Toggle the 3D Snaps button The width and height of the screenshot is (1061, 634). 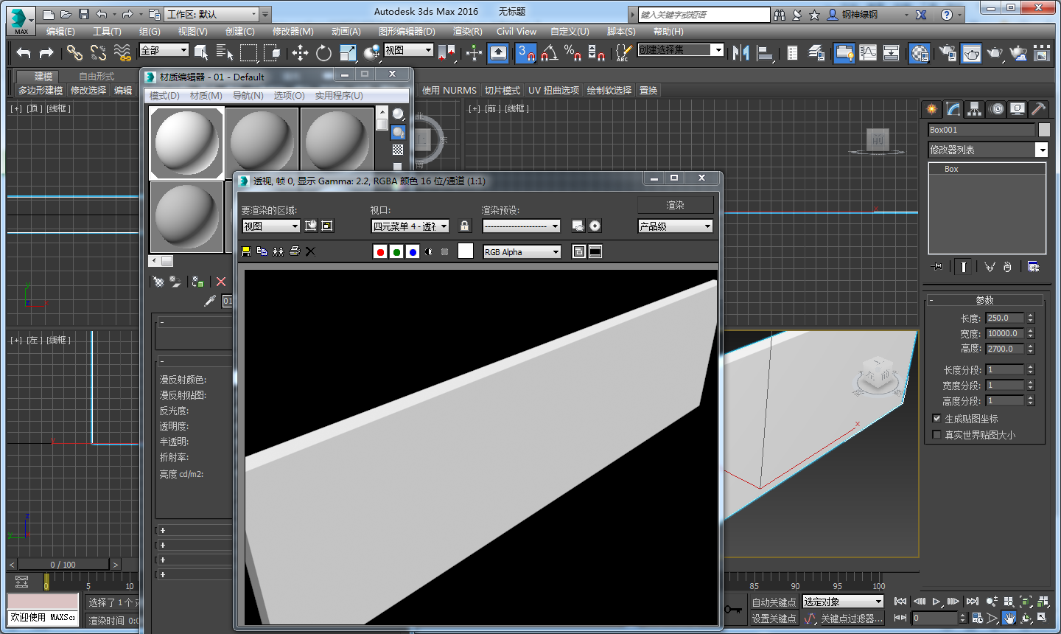pos(525,52)
